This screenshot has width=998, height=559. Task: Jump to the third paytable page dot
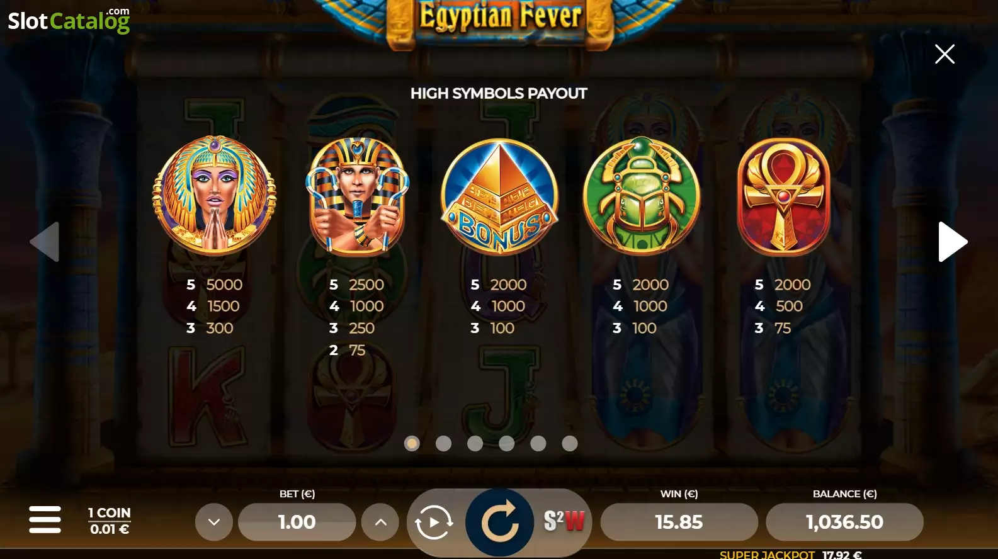pyautogui.click(x=475, y=444)
